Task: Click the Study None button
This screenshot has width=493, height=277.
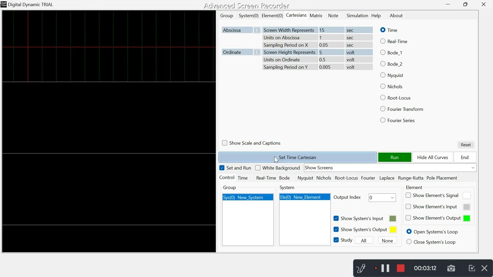Action: point(387,240)
